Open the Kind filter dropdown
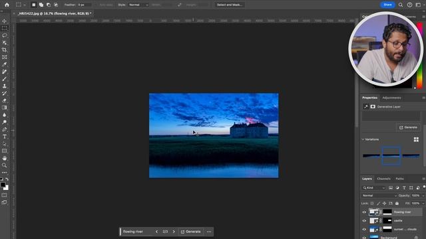 [374, 188]
